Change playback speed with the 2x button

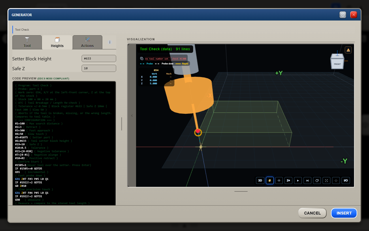click(x=289, y=180)
